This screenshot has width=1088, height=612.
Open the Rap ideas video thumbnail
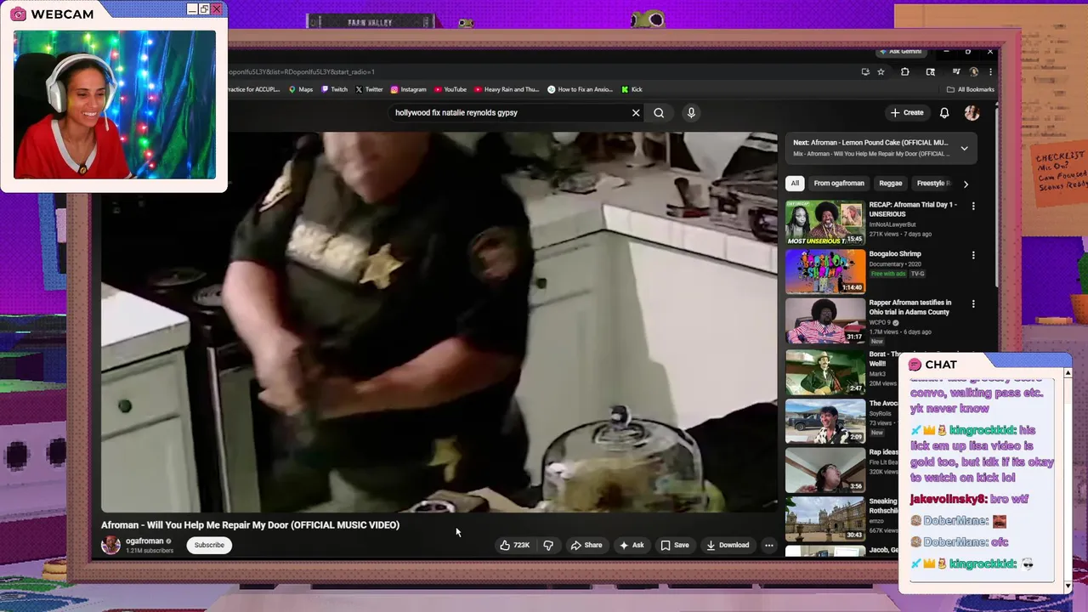[824, 470]
